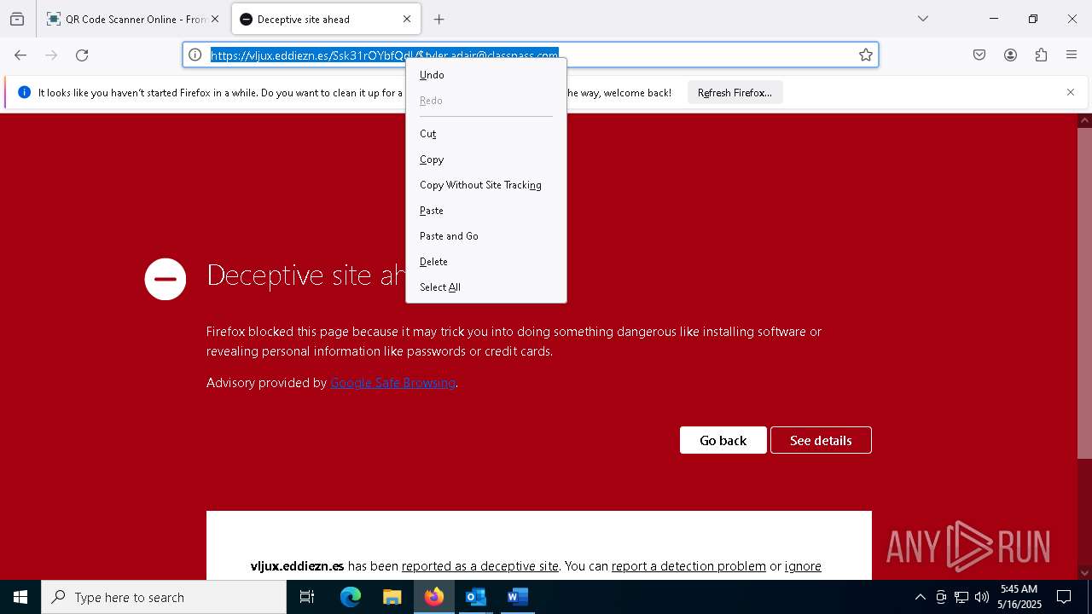Open the reported as a deceptive site link
1092x614 pixels.
tap(480, 565)
